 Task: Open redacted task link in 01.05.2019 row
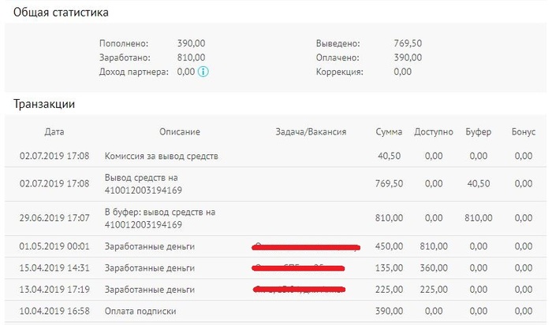[306, 247]
